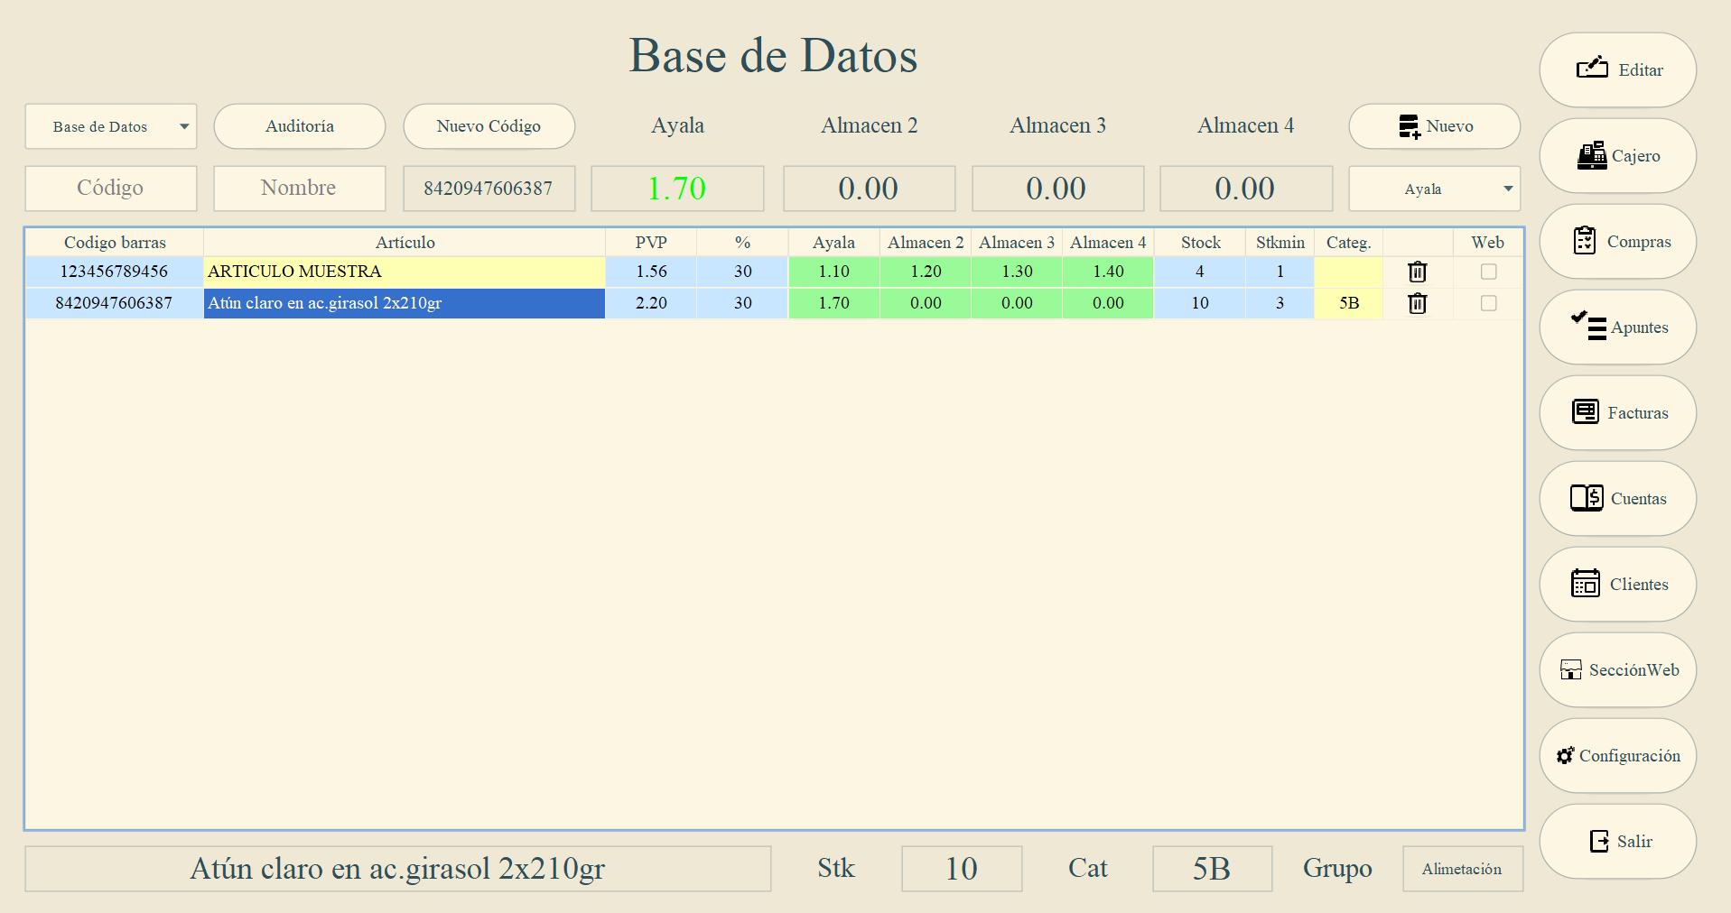Click the Editar pencil icon
This screenshot has width=1731, height=913.
[x=1592, y=68]
